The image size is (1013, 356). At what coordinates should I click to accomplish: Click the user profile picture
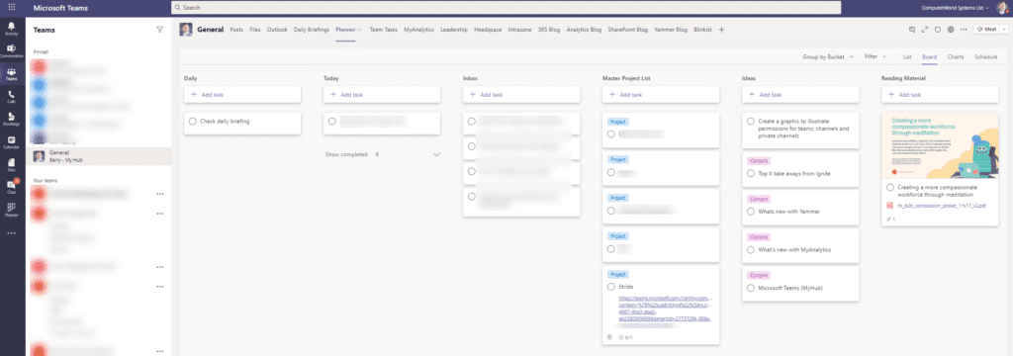pyautogui.click(x=1001, y=7)
